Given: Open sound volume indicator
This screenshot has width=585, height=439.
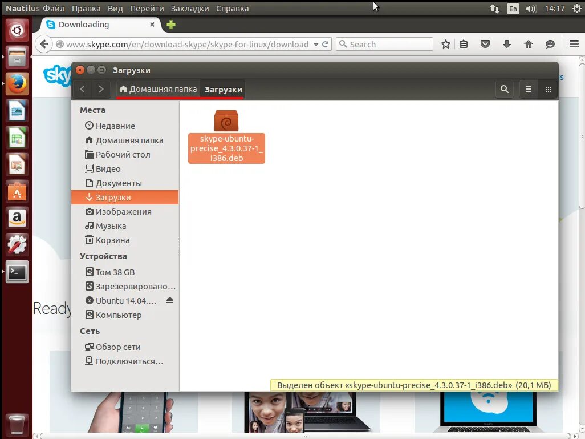Looking at the screenshot, I should [531, 9].
